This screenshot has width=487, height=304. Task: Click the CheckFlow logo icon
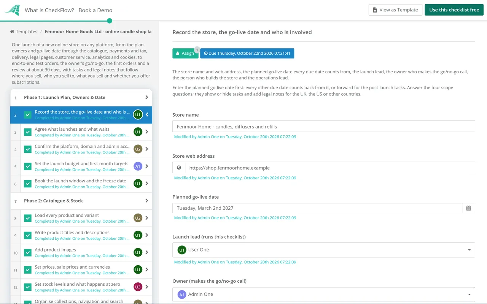[x=12, y=10]
